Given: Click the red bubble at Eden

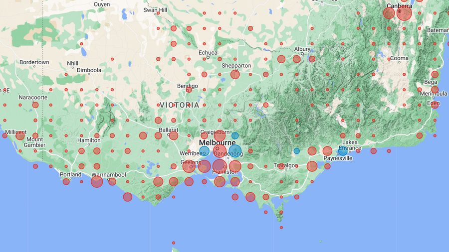Looking at the screenshot, I should point(435,105).
